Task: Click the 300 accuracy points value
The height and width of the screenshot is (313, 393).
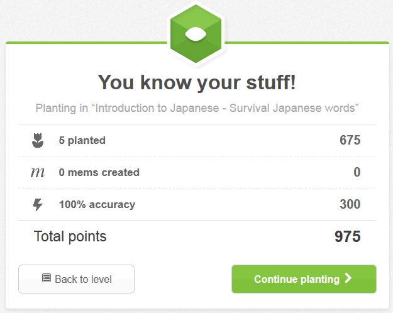Action: tap(350, 204)
